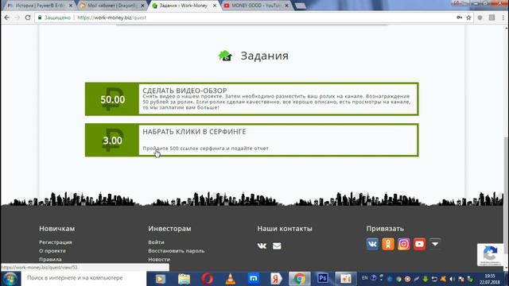Open a new browser tab

click(x=301, y=6)
